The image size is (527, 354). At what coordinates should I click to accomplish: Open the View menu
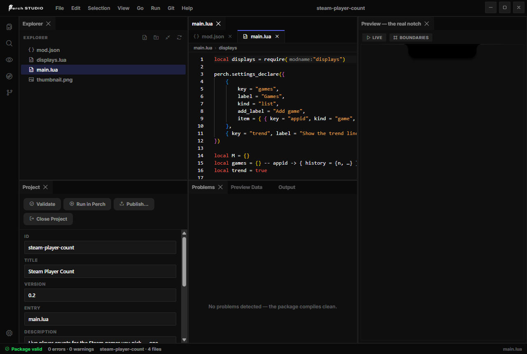click(x=124, y=8)
